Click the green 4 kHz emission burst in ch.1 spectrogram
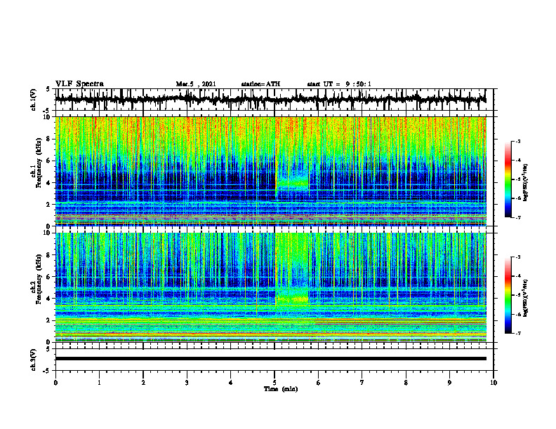The height and width of the screenshot is (429, 556). [x=293, y=182]
